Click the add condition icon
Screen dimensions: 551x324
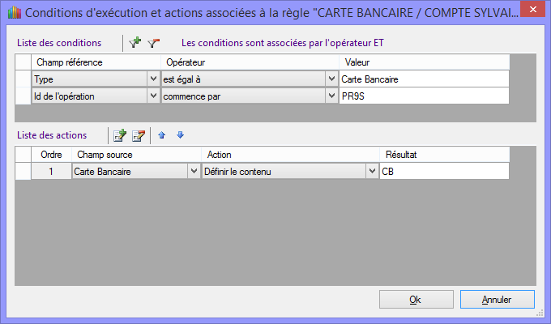point(135,43)
